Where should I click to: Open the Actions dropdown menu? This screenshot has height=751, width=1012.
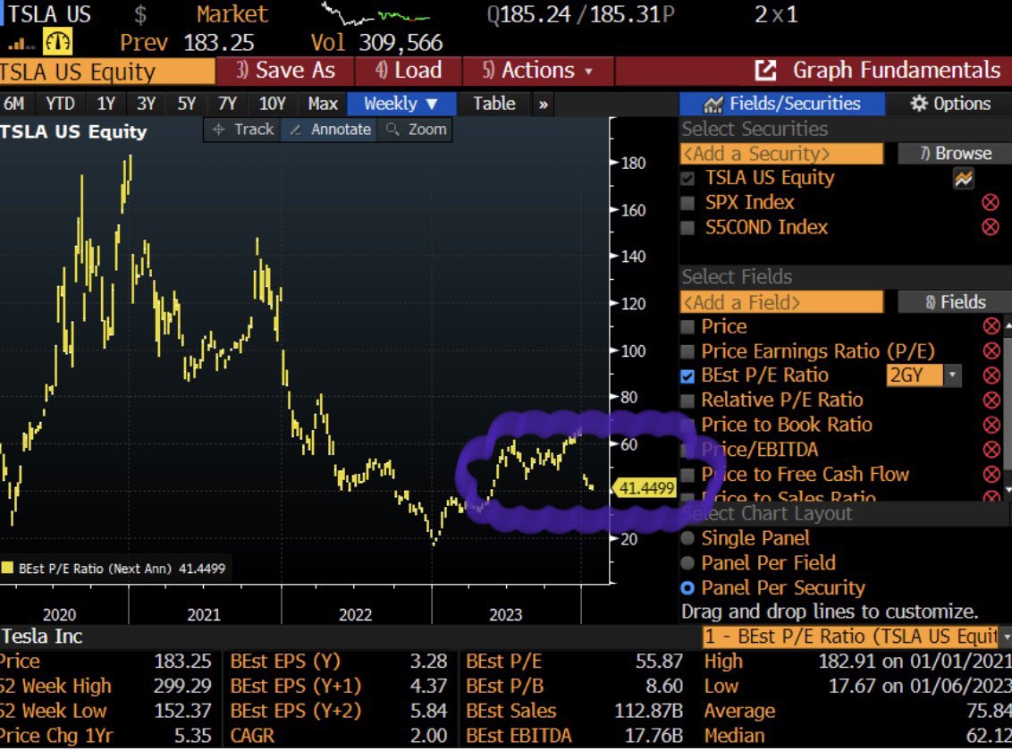point(537,71)
